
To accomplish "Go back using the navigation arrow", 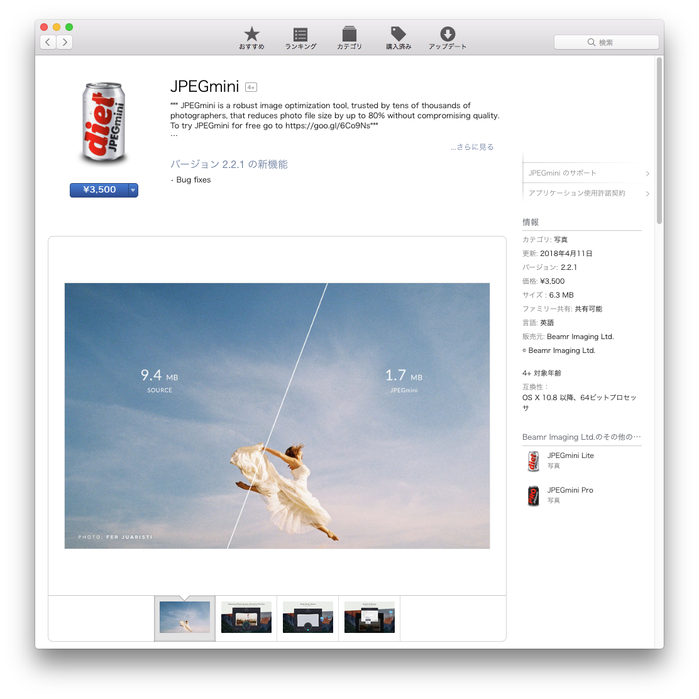I will click(48, 42).
